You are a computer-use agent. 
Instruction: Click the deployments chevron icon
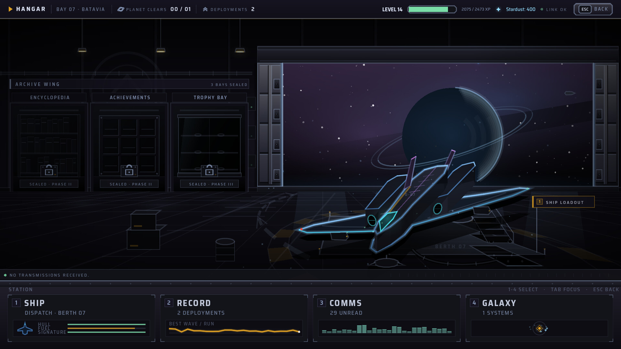[x=205, y=9]
